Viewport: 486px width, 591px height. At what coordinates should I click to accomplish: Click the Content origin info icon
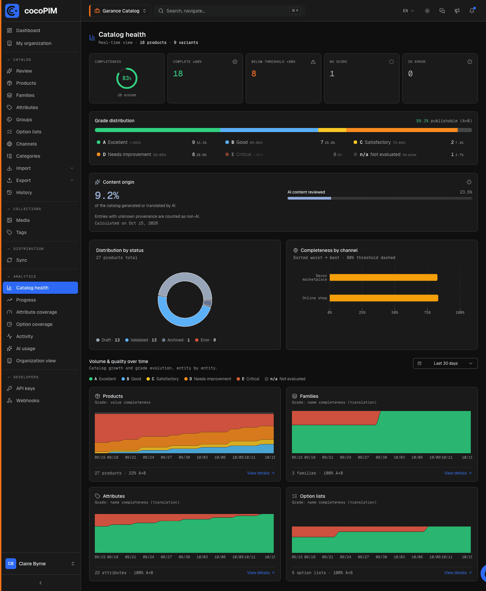(x=469, y=182)
